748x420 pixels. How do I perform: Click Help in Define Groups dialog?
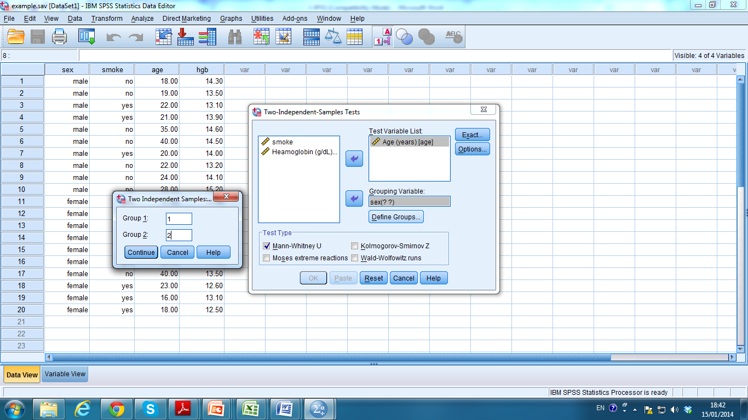[x=214, y=252]
